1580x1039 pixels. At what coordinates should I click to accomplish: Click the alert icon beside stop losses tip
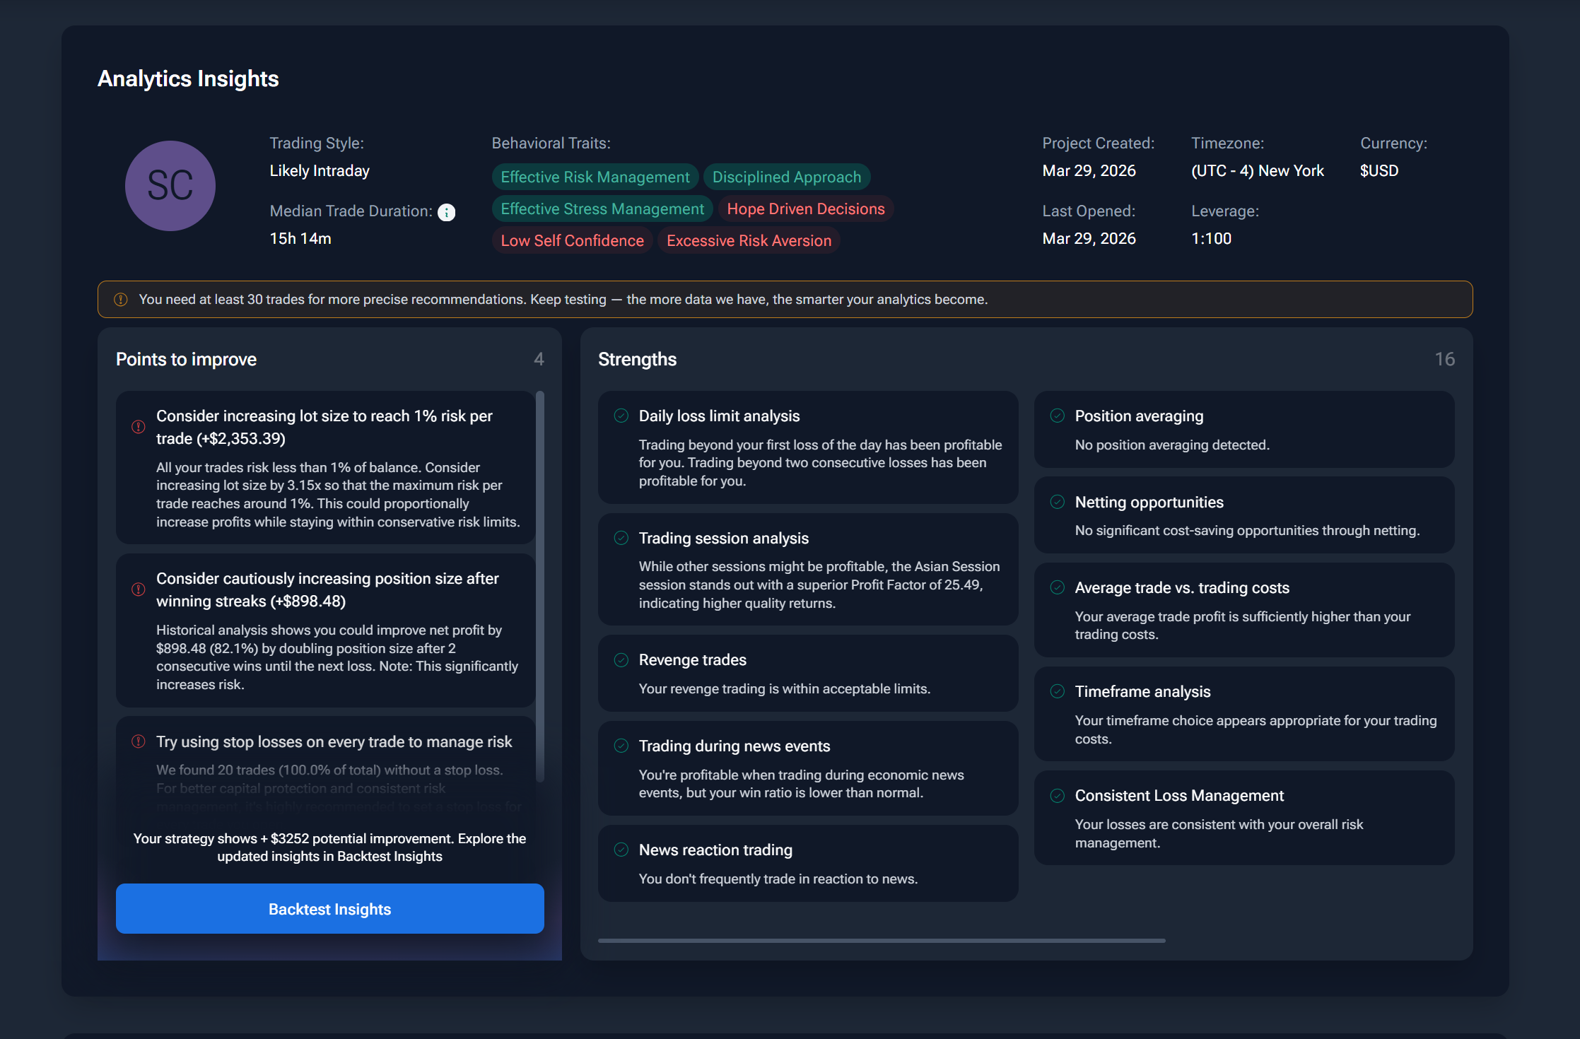click(139, 741)
